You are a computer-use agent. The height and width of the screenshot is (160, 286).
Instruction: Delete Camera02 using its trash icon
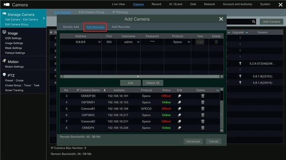[203, 121]
